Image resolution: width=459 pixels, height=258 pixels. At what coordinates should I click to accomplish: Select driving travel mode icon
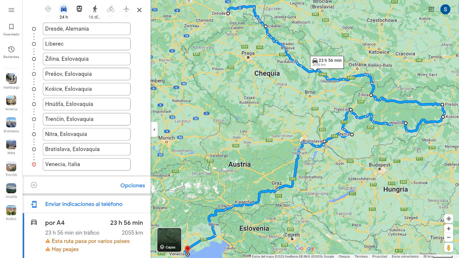click(63, 9)
